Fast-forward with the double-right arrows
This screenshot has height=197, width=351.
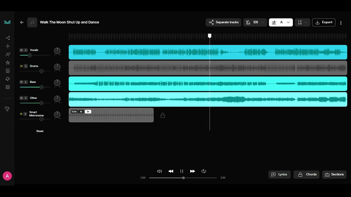pos(193,171)
